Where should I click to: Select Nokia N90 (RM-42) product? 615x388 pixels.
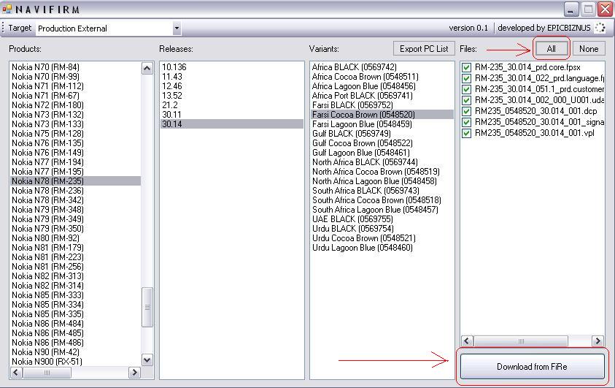[75, 352]
